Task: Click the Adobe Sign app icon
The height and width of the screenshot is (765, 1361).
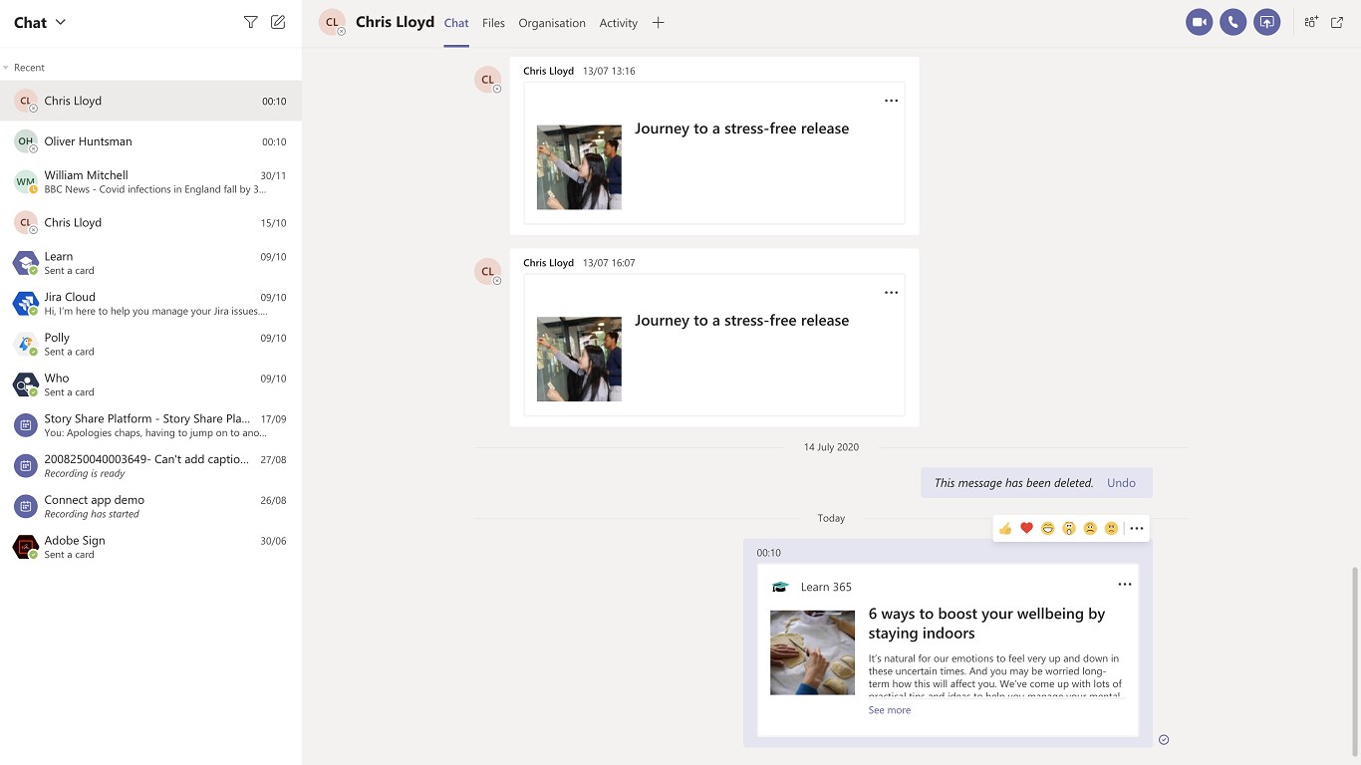Action: 26,547
